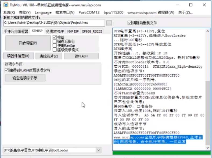
Task: Click log line 共写入1KB, 进度100%
Action: pyautogui.click(x=145, y=111)
